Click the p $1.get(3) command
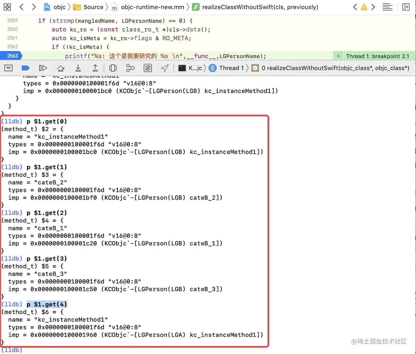This screenshot has width=416, height=354. 47,259
